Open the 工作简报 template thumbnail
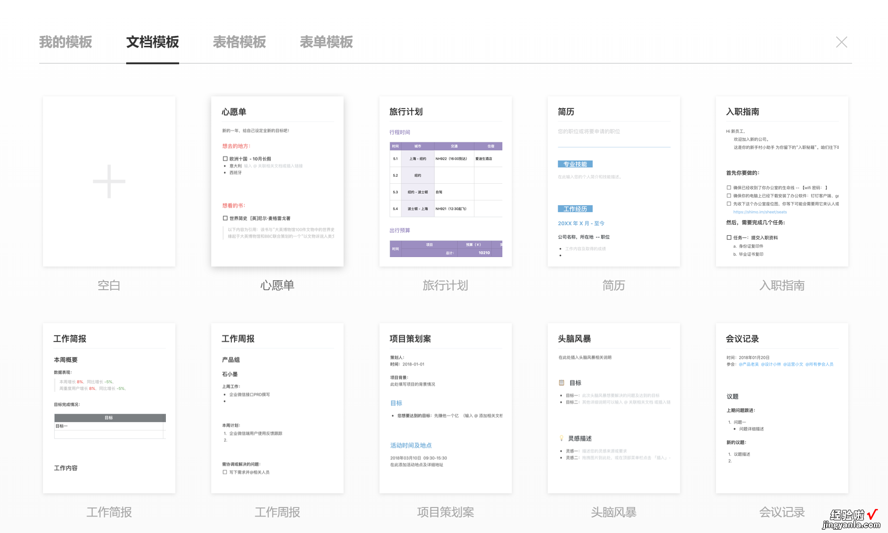The width and height of the screenshot is (888, 533). tap(109, 408)
